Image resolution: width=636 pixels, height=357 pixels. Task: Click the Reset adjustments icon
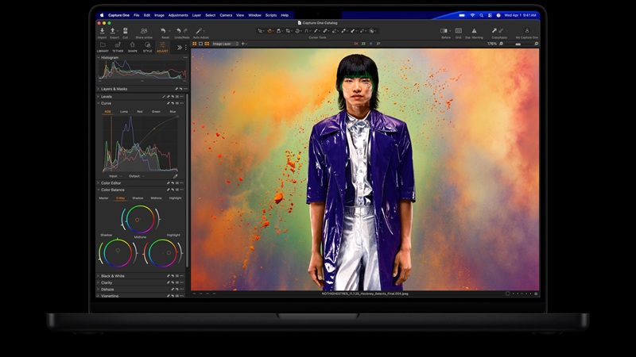(165, 32)
